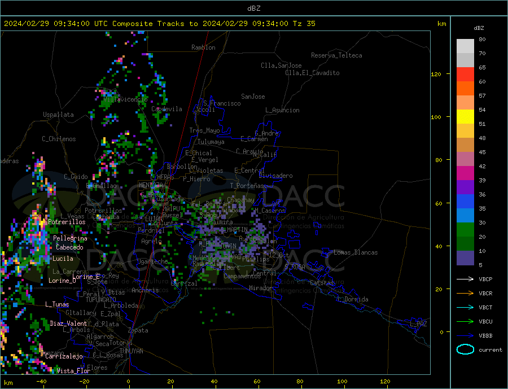The width and height of the screenshot is (508, 389).
Task: Select the 65 dBZ red swatch
Action: click(465, 74)
